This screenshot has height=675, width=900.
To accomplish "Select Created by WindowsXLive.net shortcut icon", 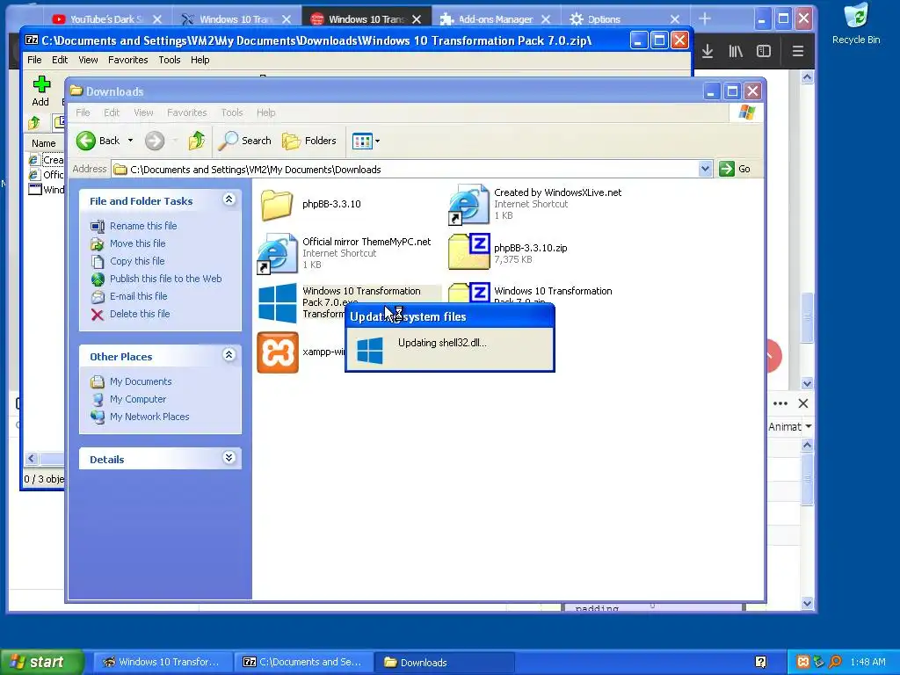I will pos(468,204).
